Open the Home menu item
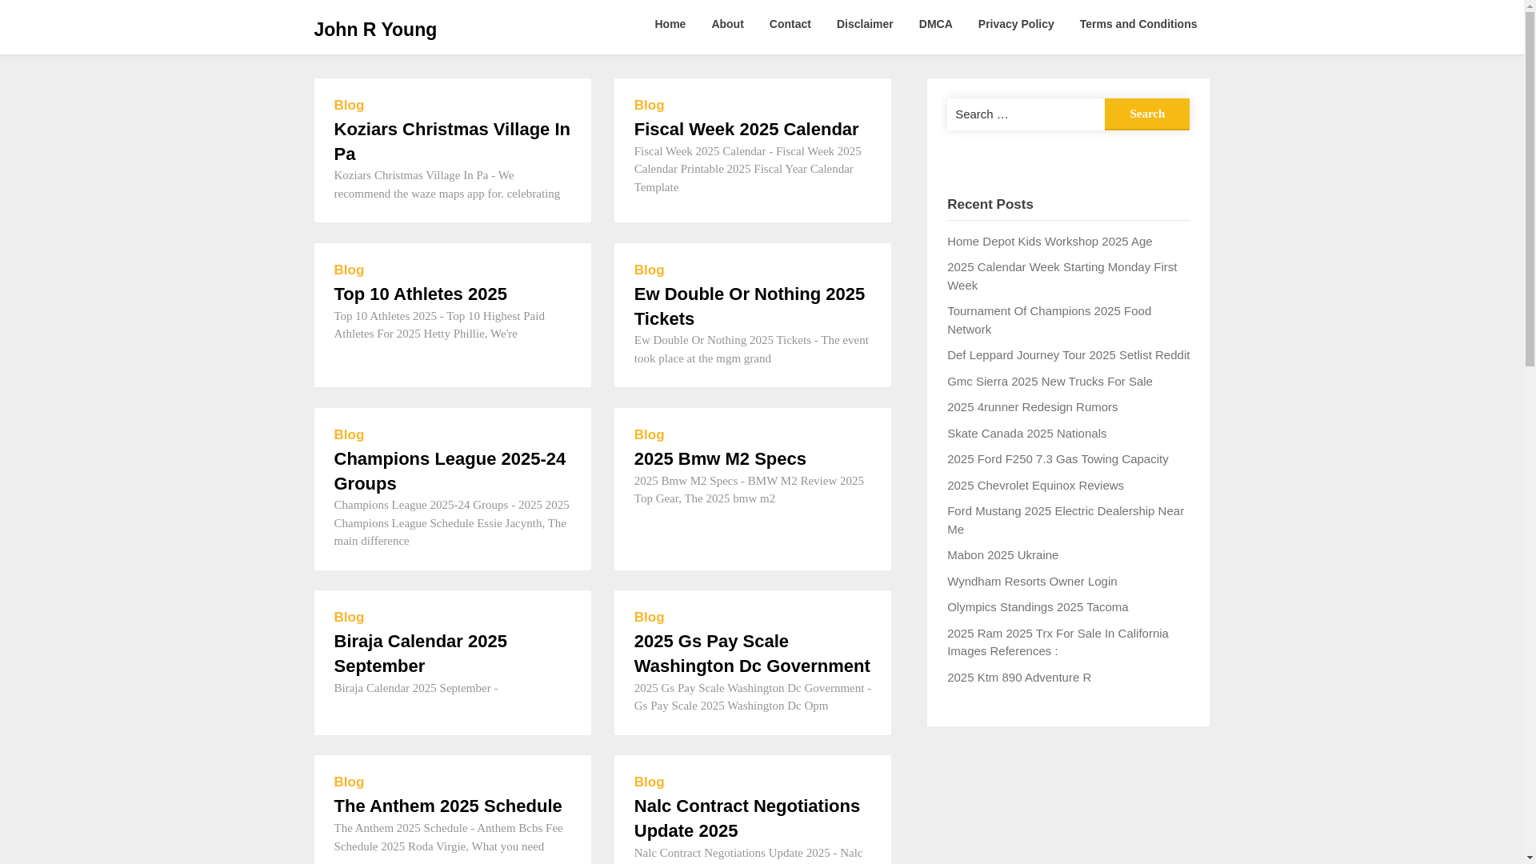The width and height of the screenshot is (1536, 864). pos(670,24)
